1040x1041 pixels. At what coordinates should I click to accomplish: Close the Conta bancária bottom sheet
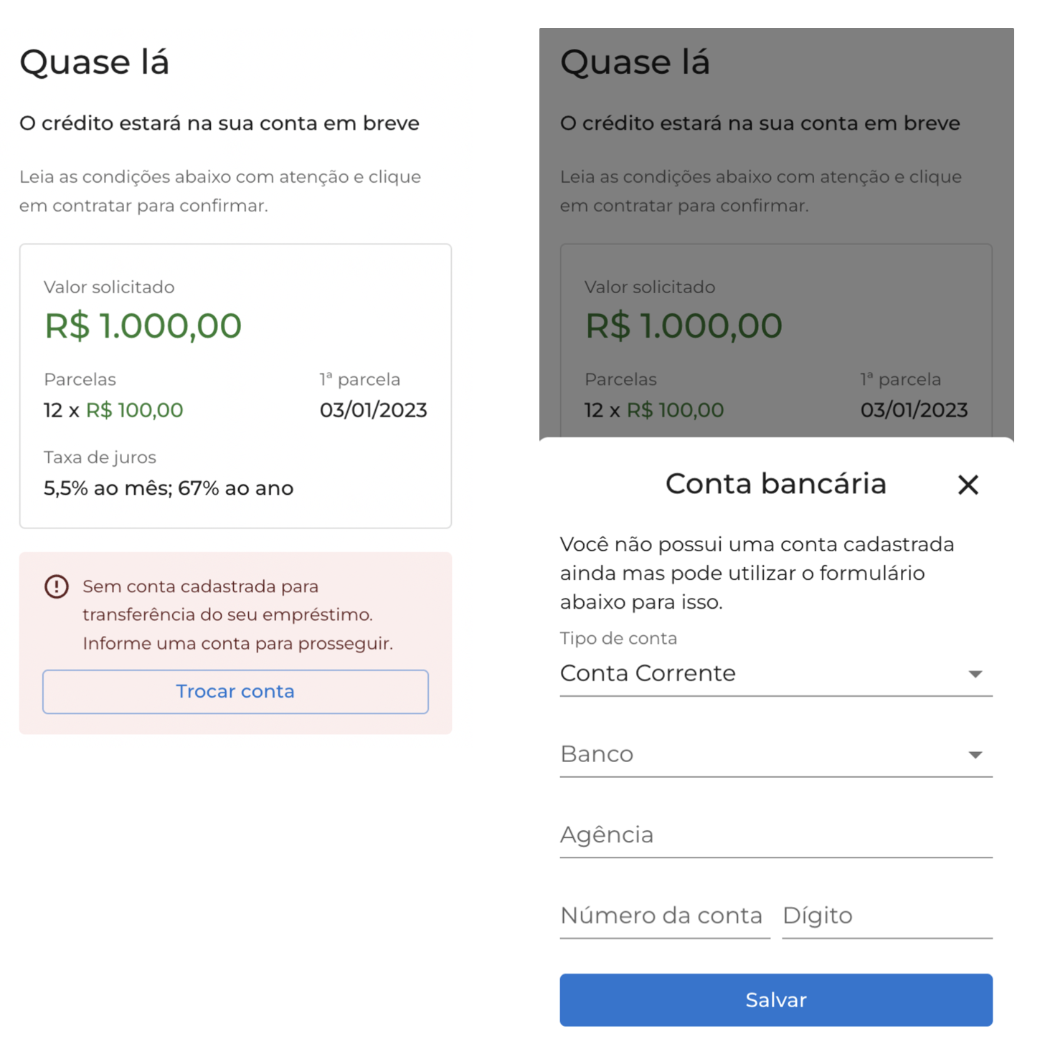point(968,485)
